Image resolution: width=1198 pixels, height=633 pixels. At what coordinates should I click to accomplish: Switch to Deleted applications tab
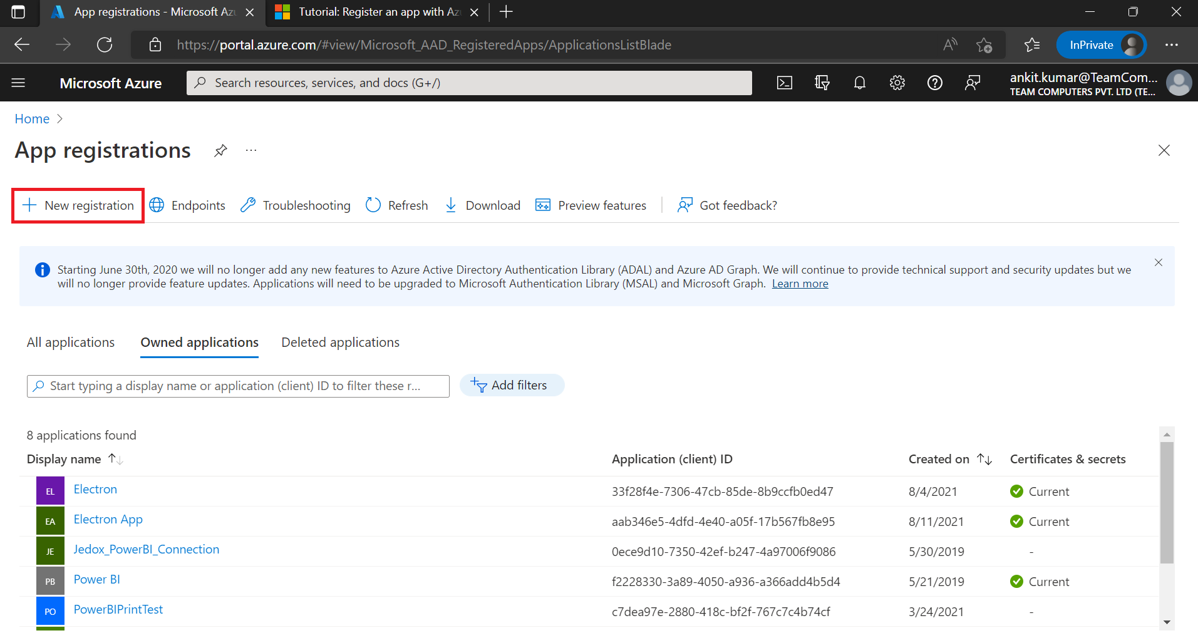point(340,342)
